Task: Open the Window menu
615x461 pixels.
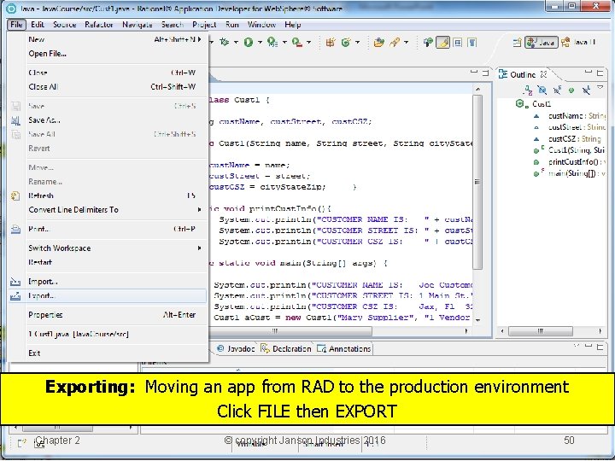Action: pyautogui.click(x=261, y=25)
